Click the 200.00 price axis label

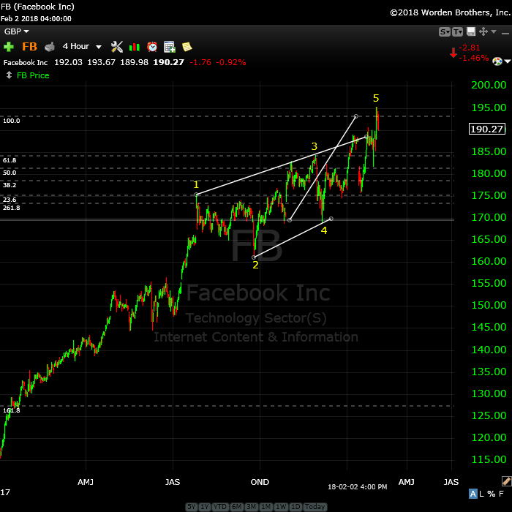click(x=489, y=86)
